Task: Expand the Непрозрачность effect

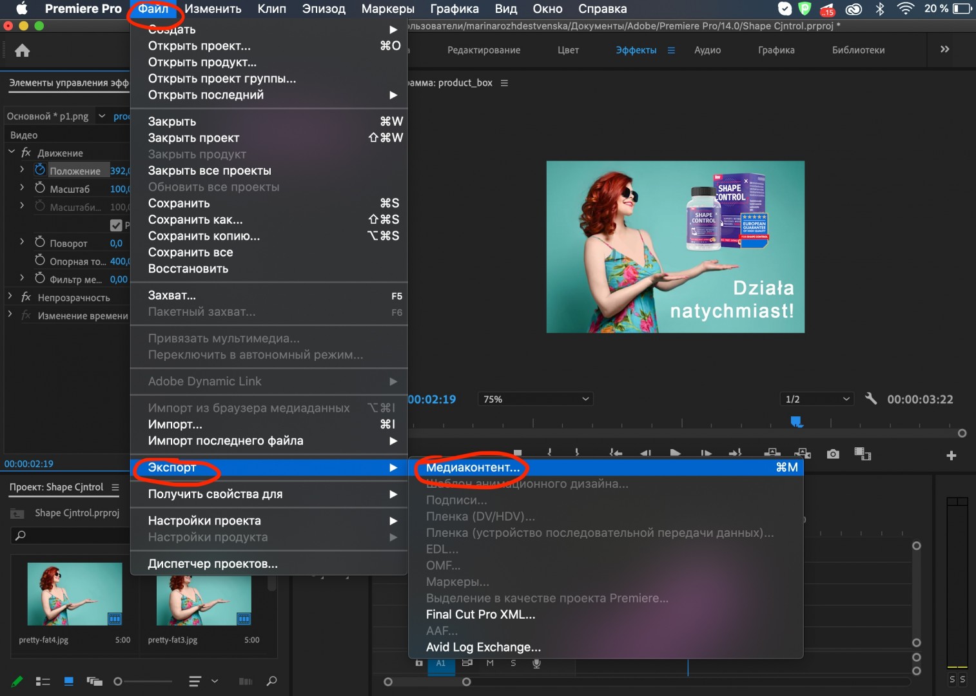Action: (x=10, y=296)
